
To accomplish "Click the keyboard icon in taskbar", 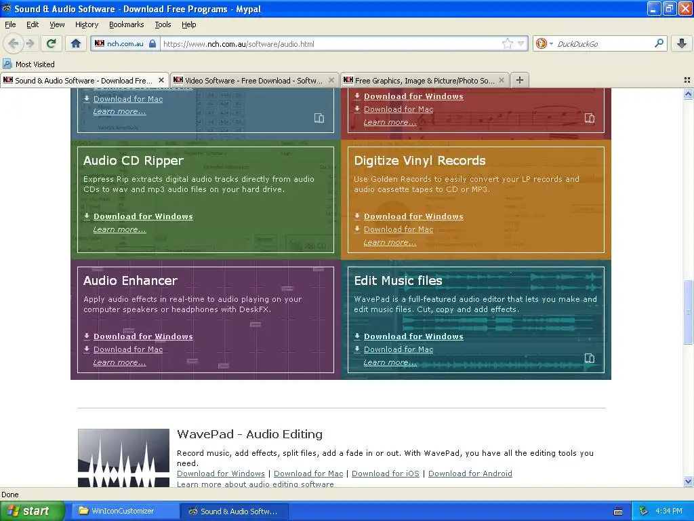I will coord(618,512).
